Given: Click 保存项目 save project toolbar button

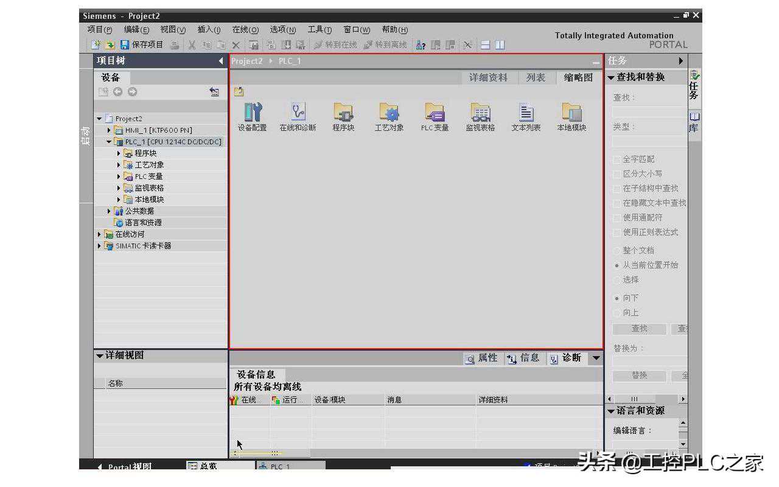Looking at the screenshot, I should [x=142, y=44].
